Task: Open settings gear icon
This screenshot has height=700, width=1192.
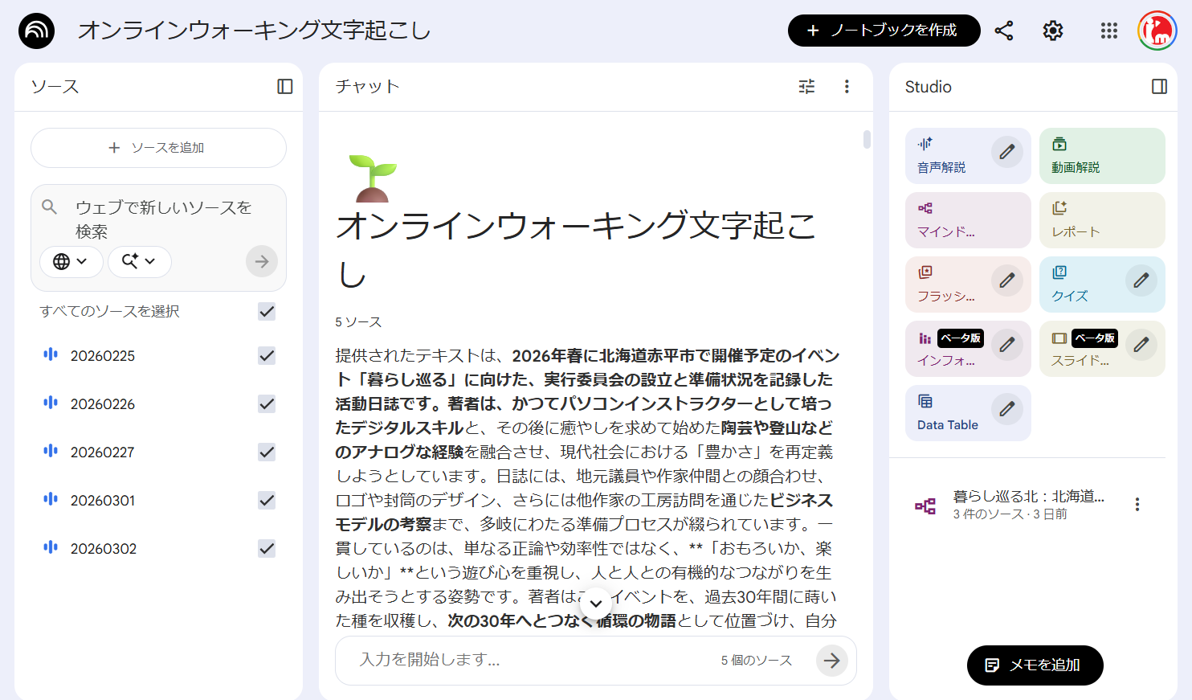Action: tap(1052, 31)
